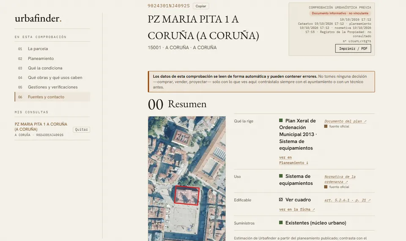Click brown 'fuente oficial' marker under Normativa
This screenshot has height=241, width=406.
pyautogui.click(x=326, y=187)
